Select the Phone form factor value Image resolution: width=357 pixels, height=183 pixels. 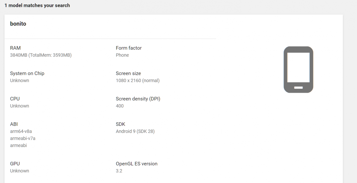click(122, 55)
